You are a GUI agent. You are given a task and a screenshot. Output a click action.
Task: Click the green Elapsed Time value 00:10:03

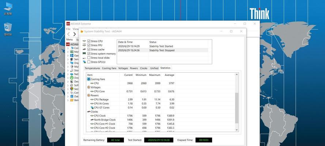point(204,140)
